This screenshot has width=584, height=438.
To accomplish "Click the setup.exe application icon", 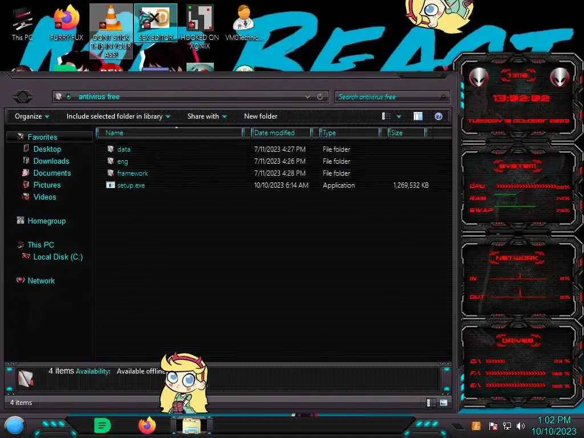I will point(111,185).
